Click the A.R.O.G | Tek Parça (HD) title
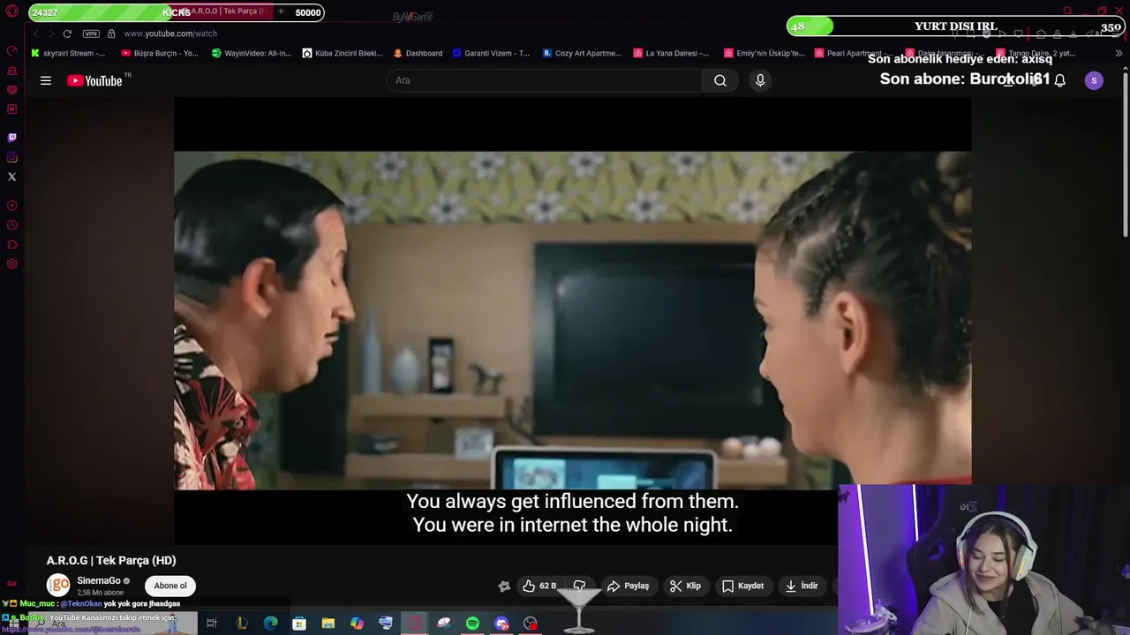 coord(111,560)
